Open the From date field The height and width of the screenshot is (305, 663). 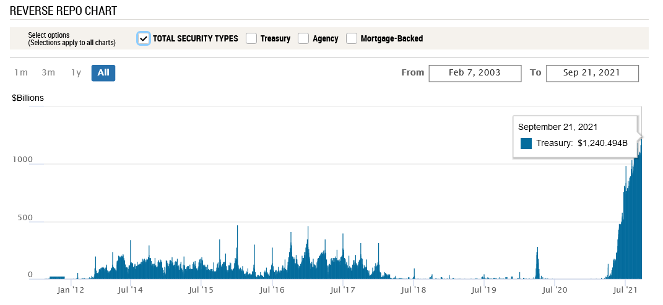[475, 73]
